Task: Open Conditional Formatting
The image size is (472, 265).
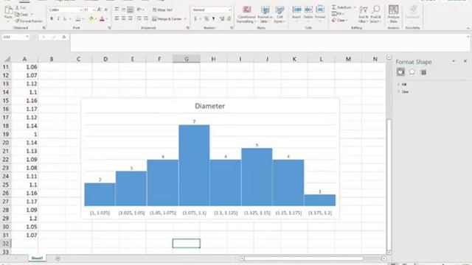Action: click(246, 14)
